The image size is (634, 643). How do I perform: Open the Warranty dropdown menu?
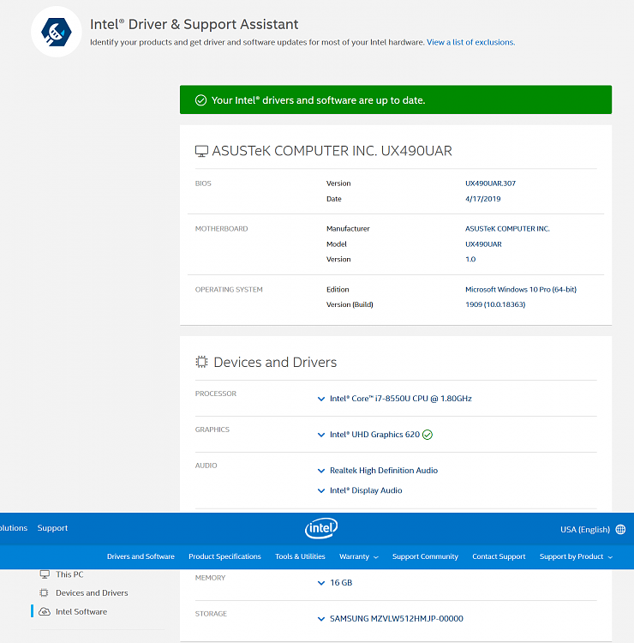pyautogui.click(x=358, y=556)
